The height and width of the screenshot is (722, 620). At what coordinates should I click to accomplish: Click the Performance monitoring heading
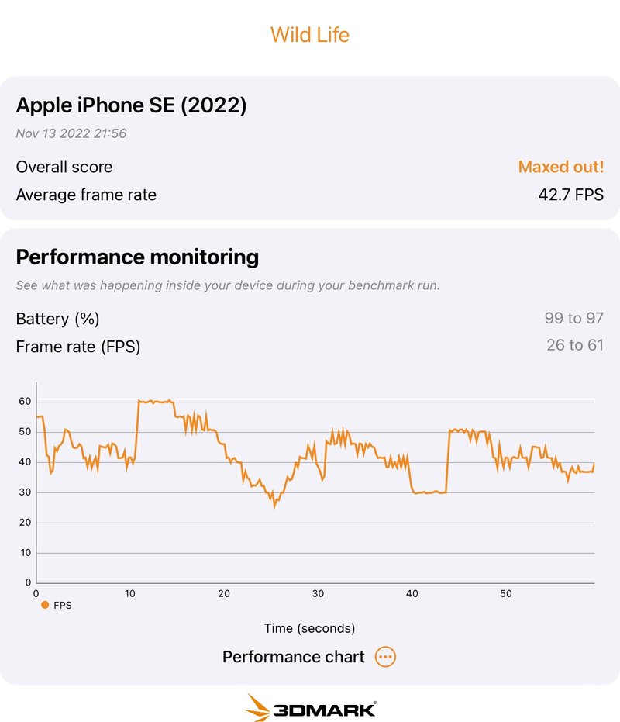point(137,257)
